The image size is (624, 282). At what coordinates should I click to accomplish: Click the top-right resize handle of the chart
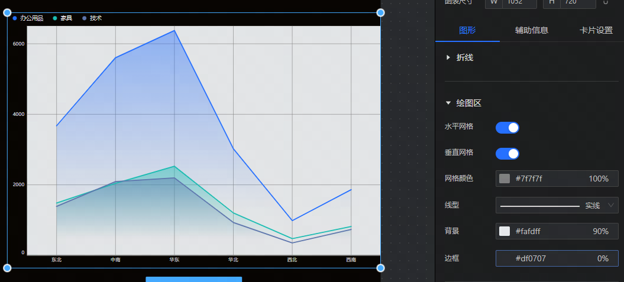[x=380, y=12]
